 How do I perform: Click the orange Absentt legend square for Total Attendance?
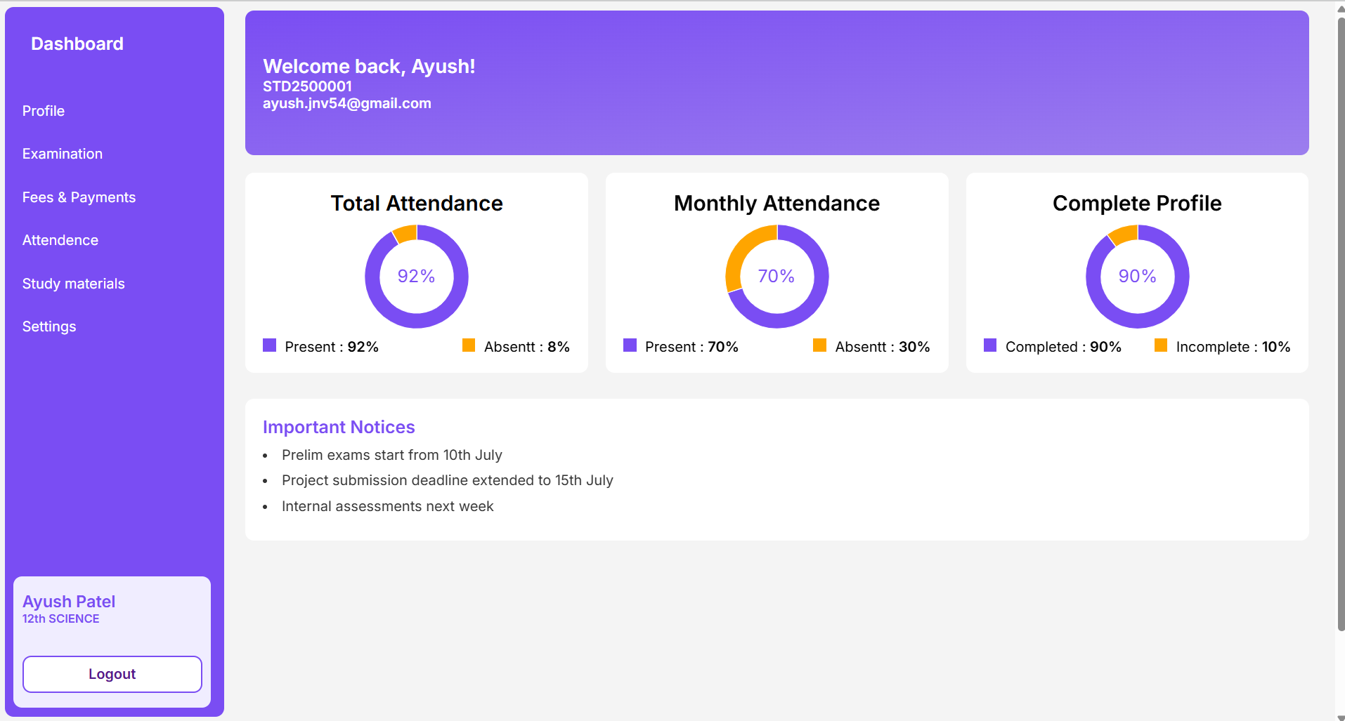(468, 345)
